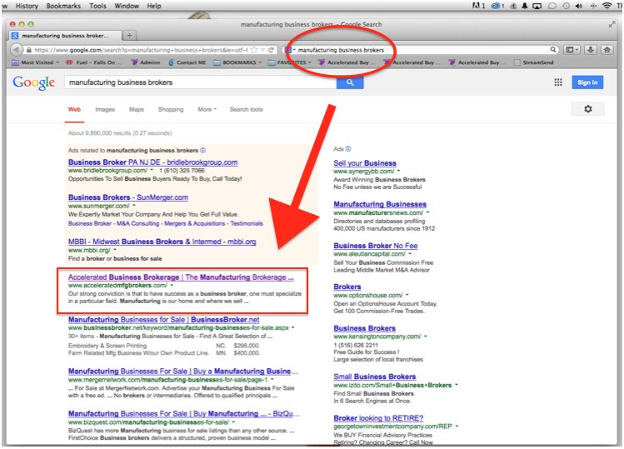Image resolution: width=624 pixels, height=449 pixels.
Task: Open Contact ME bookmark
Action: point(187,62)
